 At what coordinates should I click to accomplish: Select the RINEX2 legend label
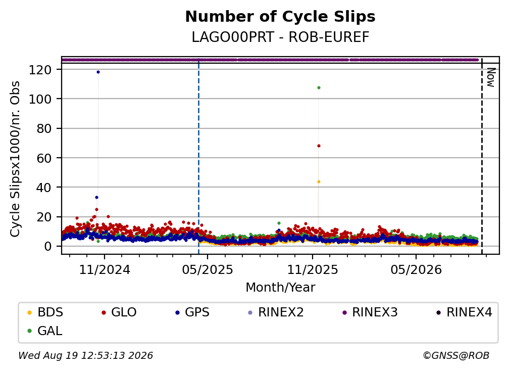tap(281, 312)
